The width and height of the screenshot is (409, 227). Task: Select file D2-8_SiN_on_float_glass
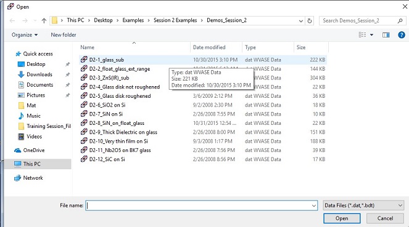pos(117,123)
